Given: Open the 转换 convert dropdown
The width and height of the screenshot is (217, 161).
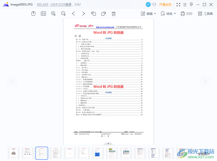Looking at the screenshot, I should [168, 14].
